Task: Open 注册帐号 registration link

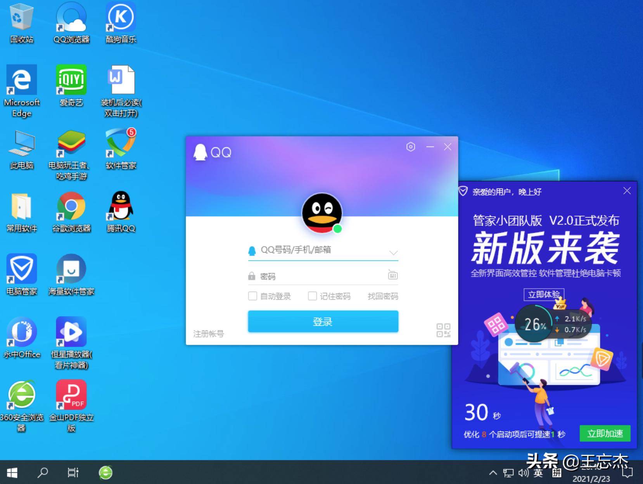Action: (209, 334)
